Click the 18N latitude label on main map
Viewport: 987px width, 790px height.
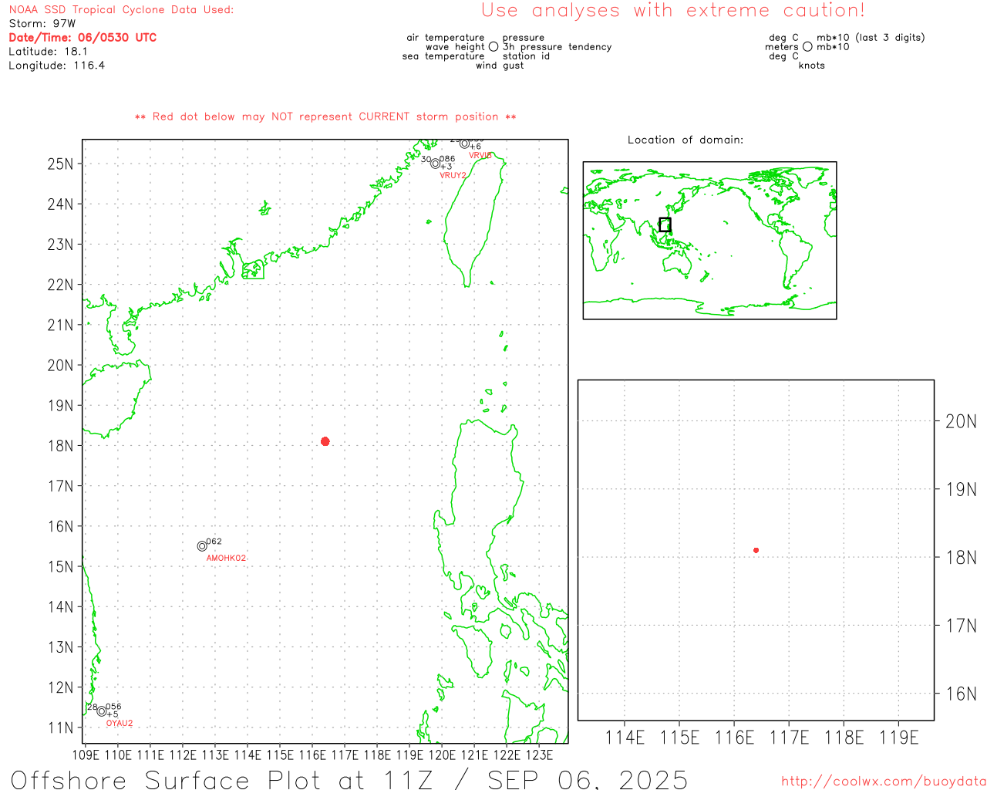pyautogui.click(x=60, y=446)
